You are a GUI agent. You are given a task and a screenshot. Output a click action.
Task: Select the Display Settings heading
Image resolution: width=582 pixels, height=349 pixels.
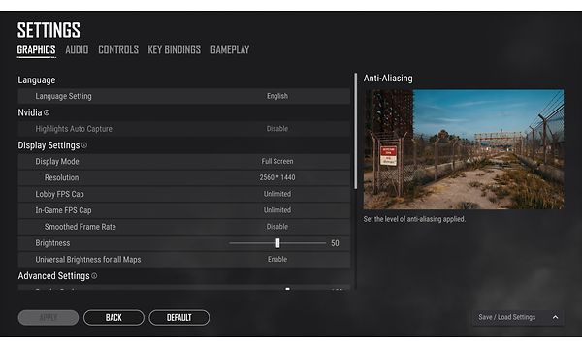[48, 145]
